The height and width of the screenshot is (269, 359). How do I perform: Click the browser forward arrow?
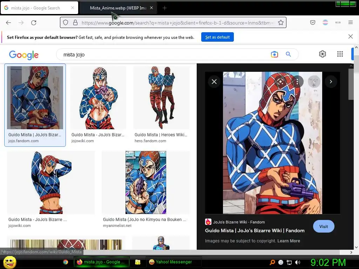[21, 23]
